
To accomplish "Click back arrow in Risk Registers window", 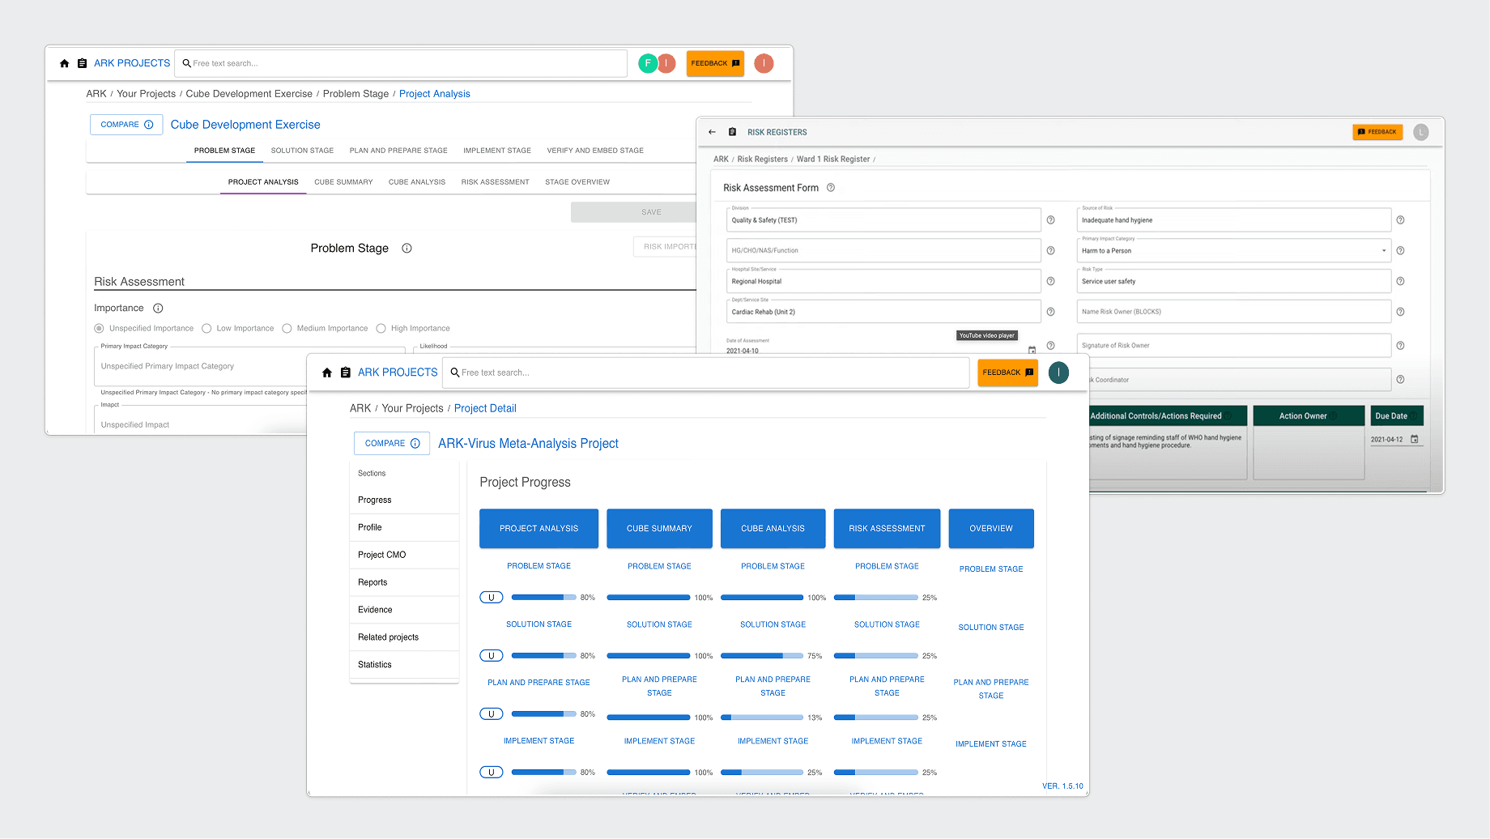I will 713,132.
